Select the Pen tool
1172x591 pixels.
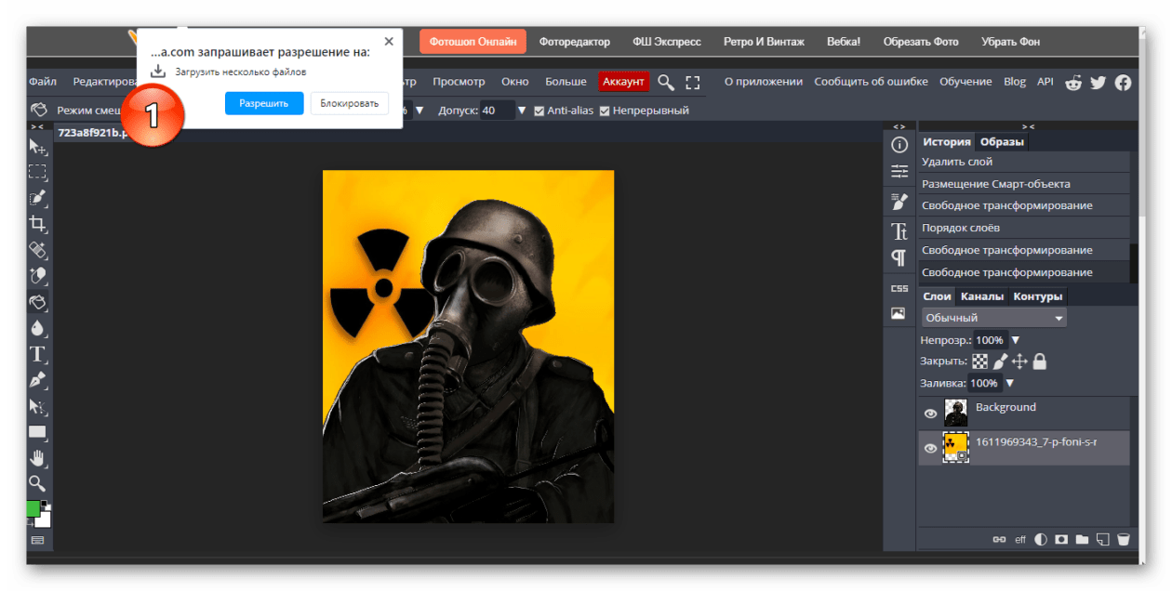point(37,380)
